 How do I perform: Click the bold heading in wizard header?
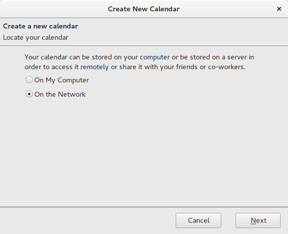40,26
